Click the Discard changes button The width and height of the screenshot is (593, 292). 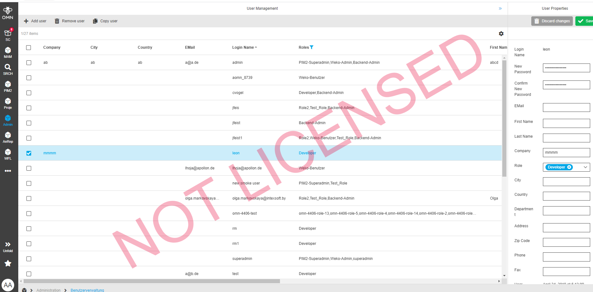[x=552, y=21]
